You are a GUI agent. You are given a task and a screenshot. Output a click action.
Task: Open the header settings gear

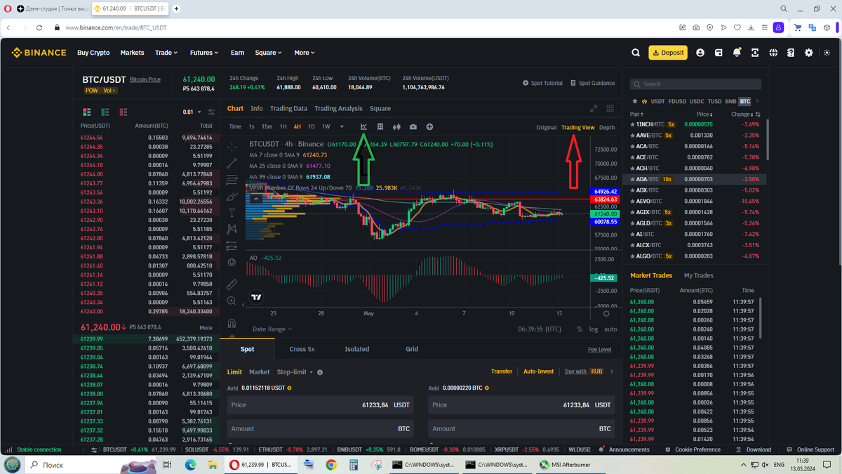[809, 53]
